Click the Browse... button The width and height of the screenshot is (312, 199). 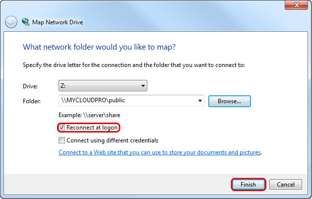229,101
